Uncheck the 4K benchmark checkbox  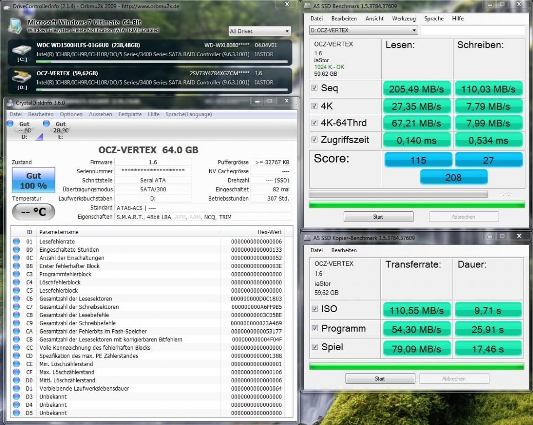[x=314, y=106]
